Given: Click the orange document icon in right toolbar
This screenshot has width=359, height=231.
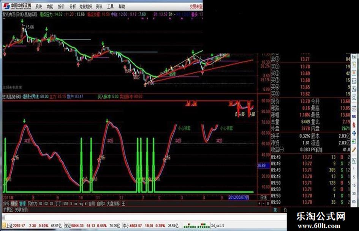Looking at the screenshot, I should (x=354, y=73).
